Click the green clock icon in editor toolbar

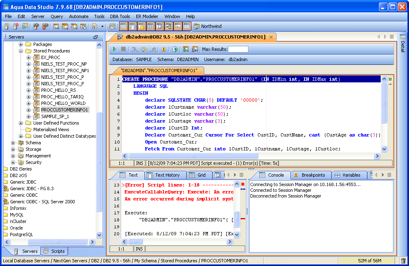point(175,49)
